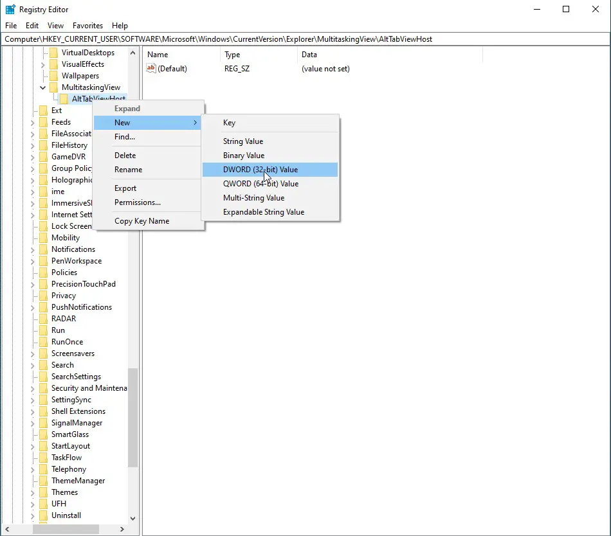The image size is (611, 536).
Task: Select Key in the New submenu
Action: click(x=270, y=123)
